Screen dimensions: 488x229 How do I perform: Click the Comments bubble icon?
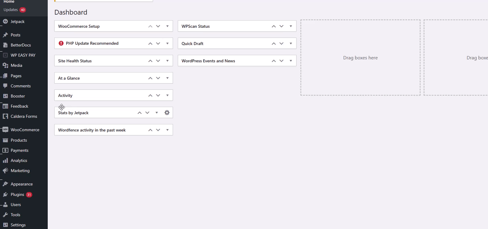pyautogui.click(x=5, y=86)
